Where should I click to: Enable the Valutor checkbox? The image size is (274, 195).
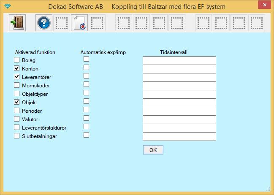[16, 119]
